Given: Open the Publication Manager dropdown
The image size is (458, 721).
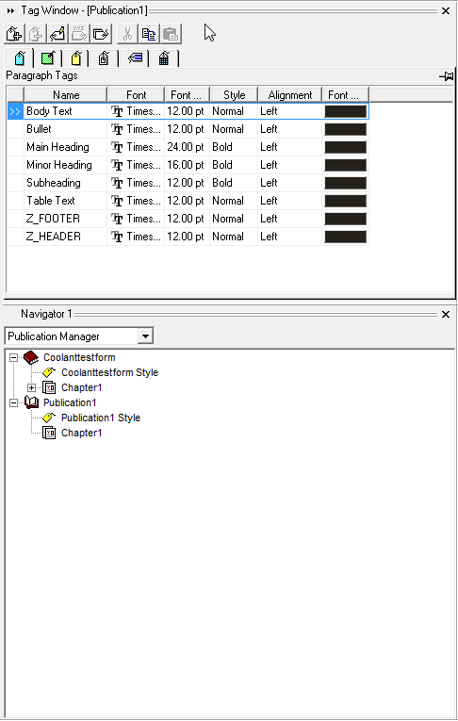Looking at the screenshot, I should (145, 336).
